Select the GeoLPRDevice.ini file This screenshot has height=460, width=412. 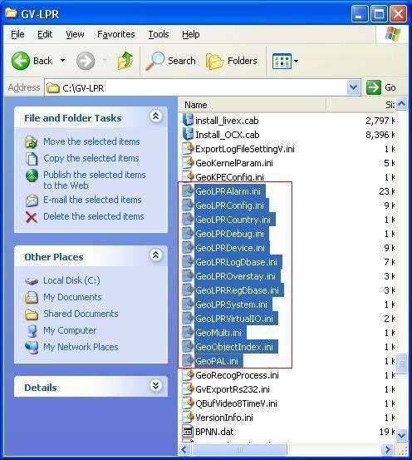coord(230,248)
